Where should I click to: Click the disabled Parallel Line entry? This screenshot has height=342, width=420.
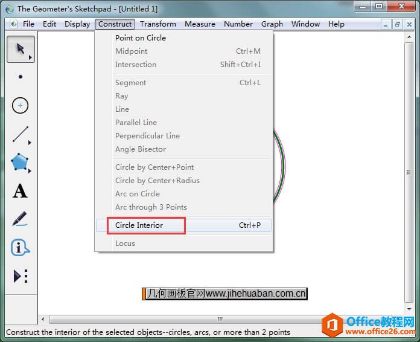pos(183,122)
